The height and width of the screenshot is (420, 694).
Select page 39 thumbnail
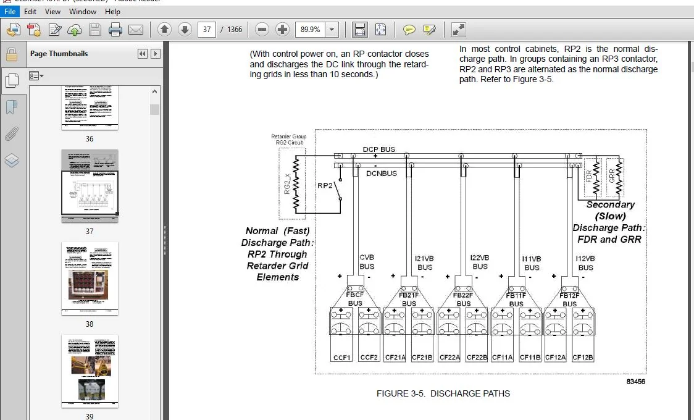(90, 371)
